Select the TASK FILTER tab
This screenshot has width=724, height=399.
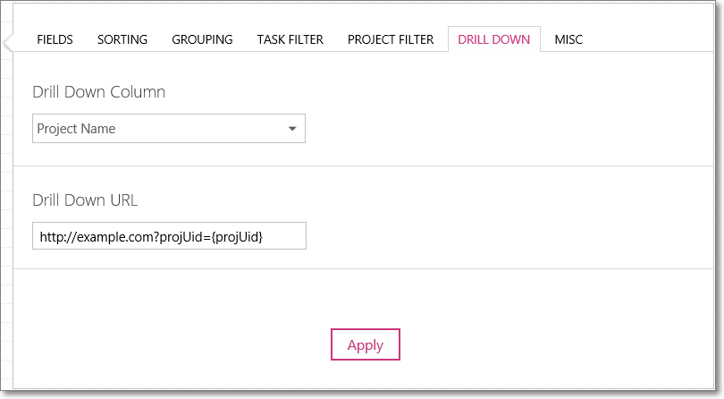290,39
